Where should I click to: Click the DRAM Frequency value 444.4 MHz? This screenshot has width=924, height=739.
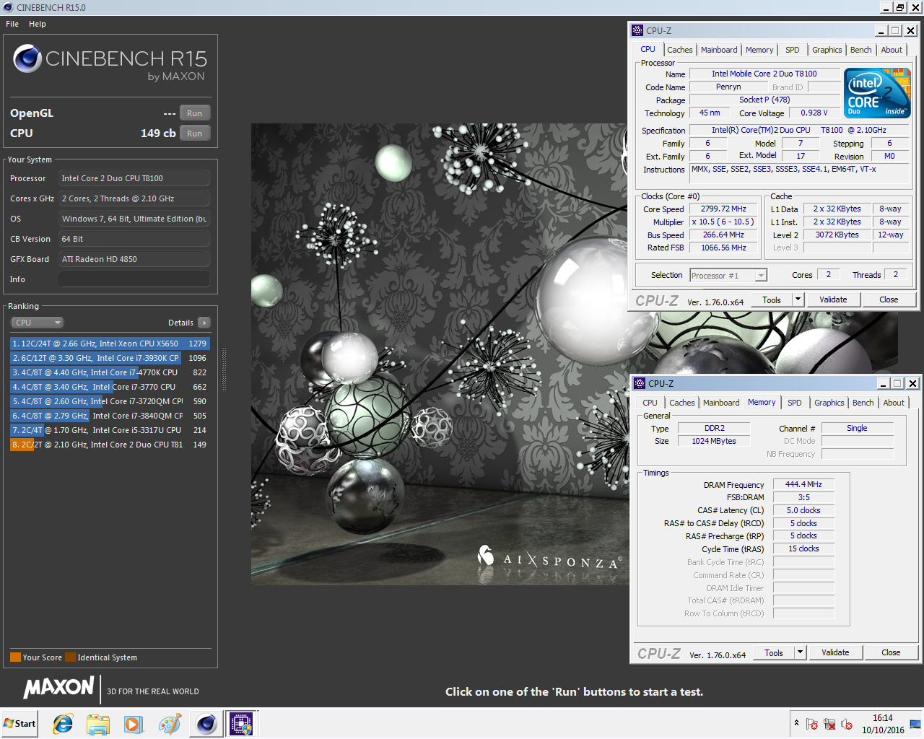click(x=803, y=484)
